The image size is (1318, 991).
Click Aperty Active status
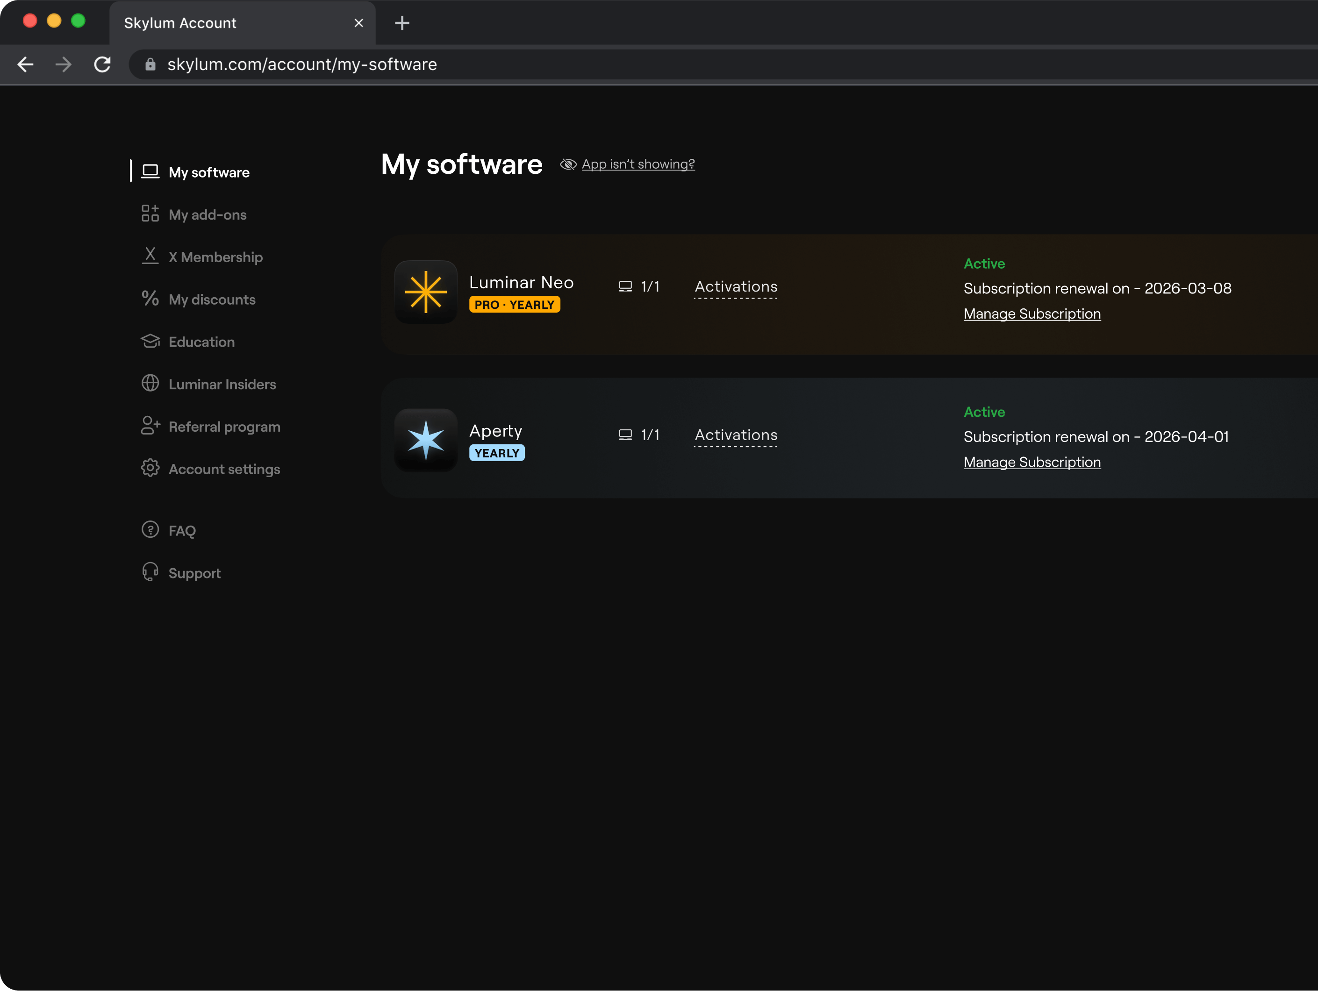(x=984, y=412)
